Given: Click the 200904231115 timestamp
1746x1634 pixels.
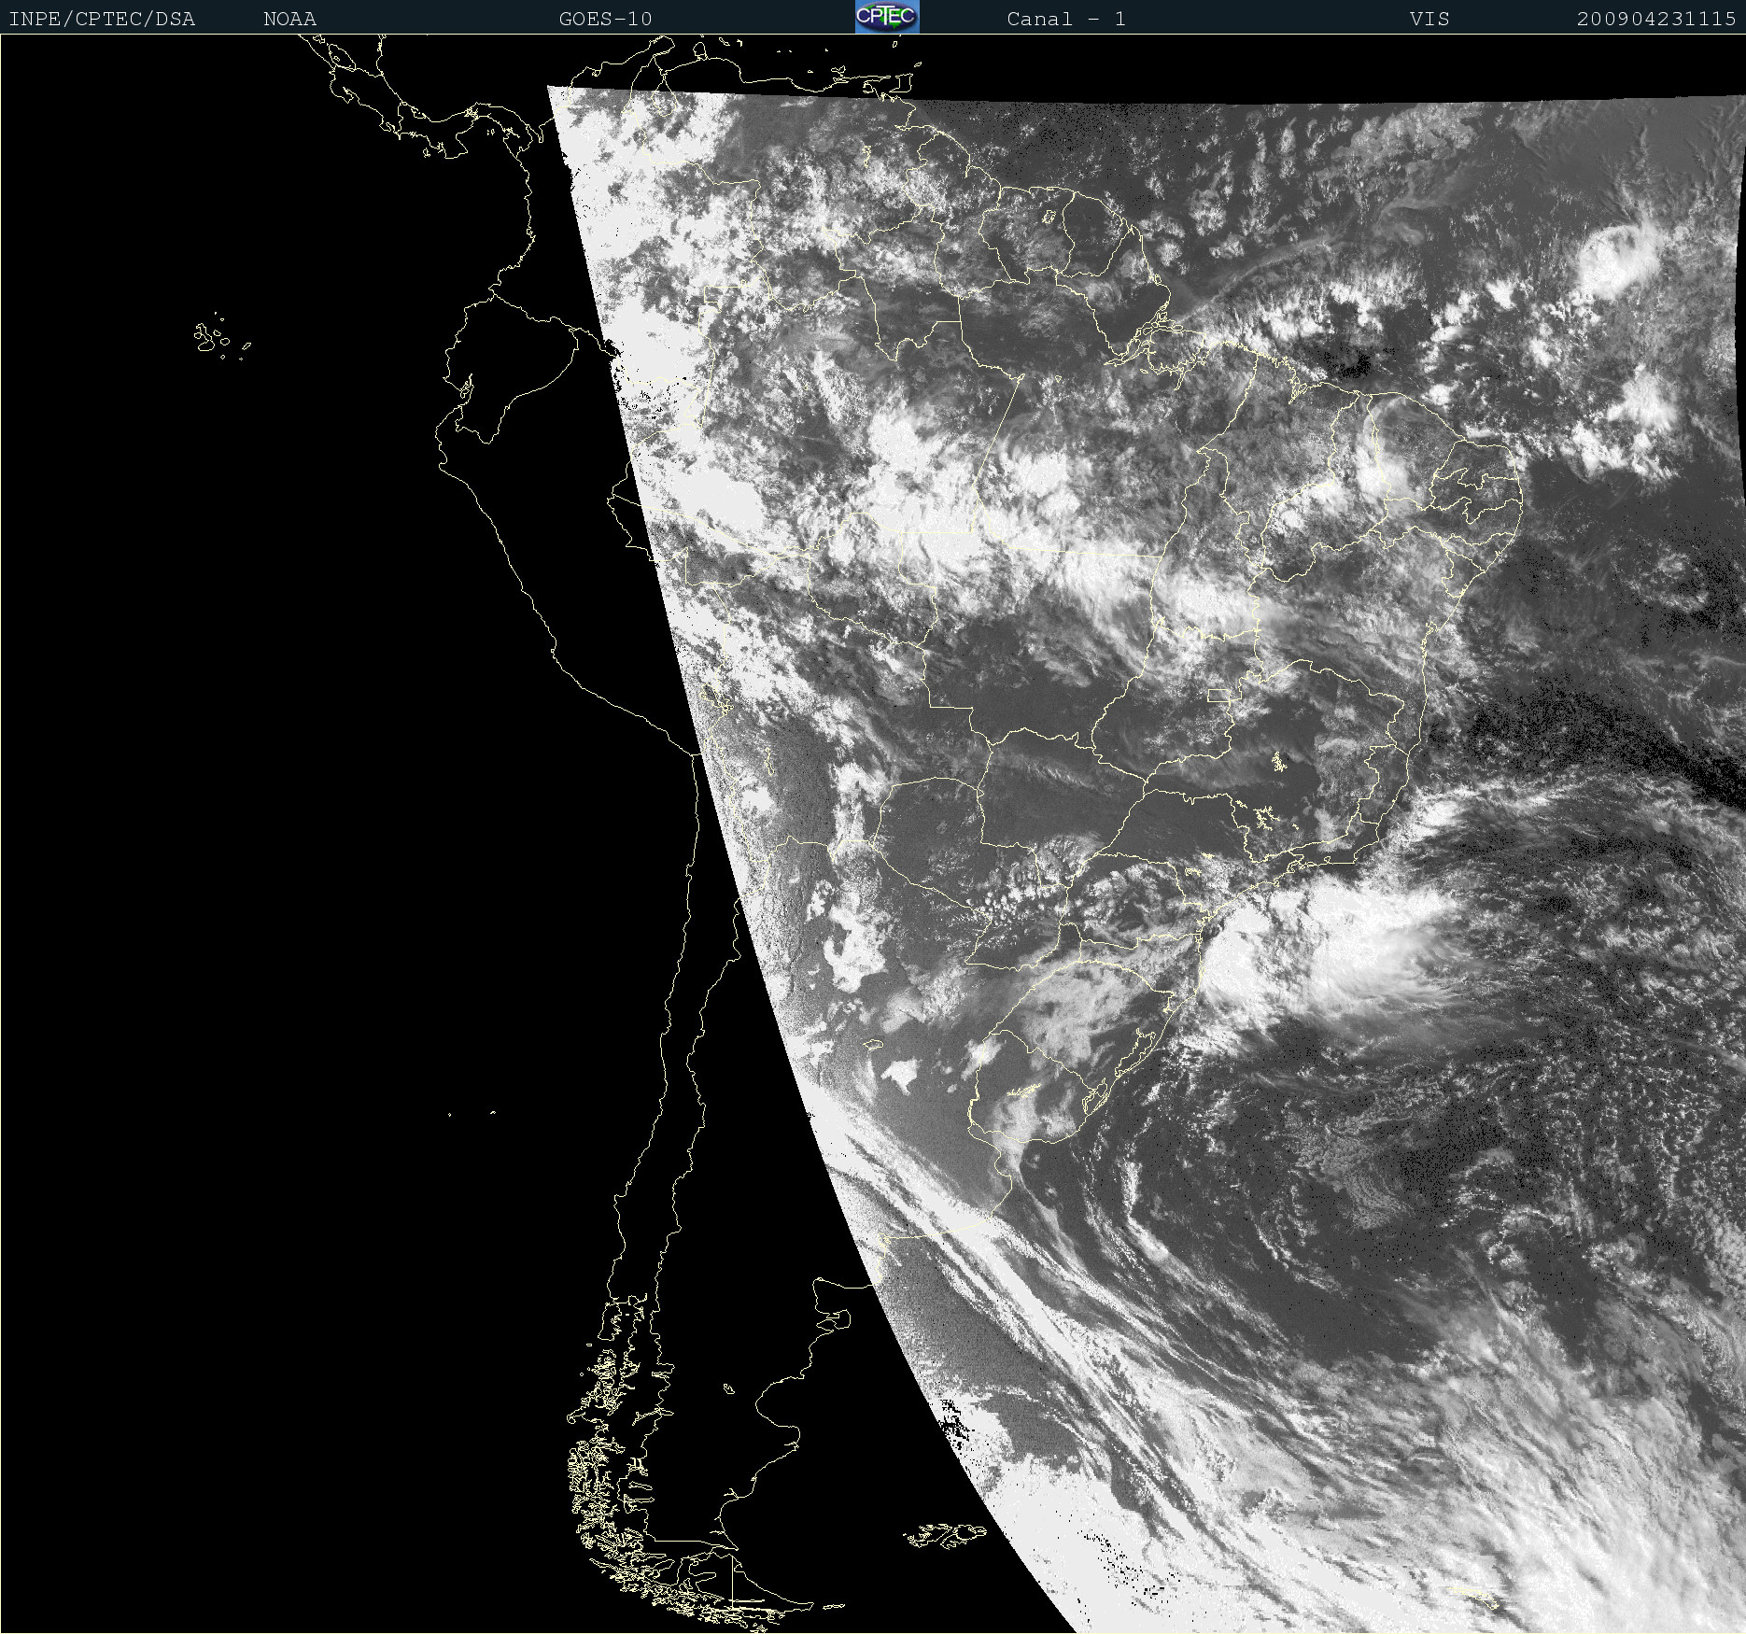Looking at the screenshot, I should (1656, 19).
